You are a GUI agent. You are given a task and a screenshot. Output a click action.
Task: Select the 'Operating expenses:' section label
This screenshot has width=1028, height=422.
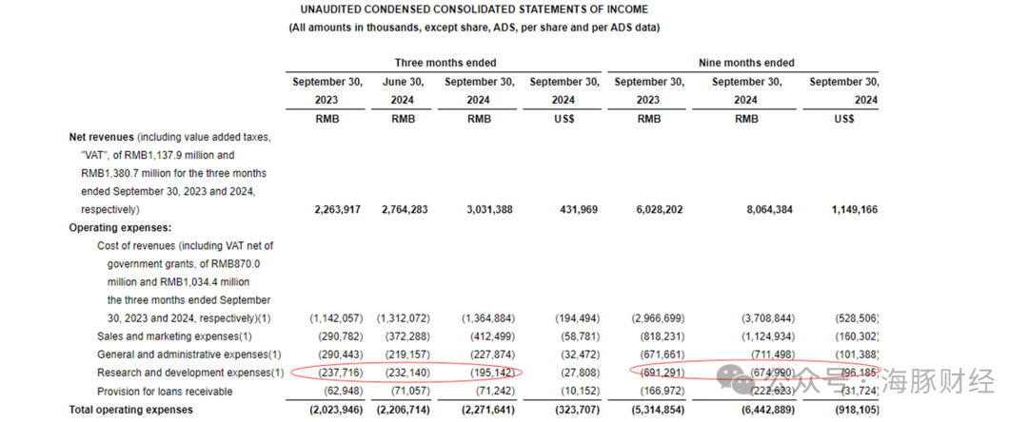[x=120, y=228]
